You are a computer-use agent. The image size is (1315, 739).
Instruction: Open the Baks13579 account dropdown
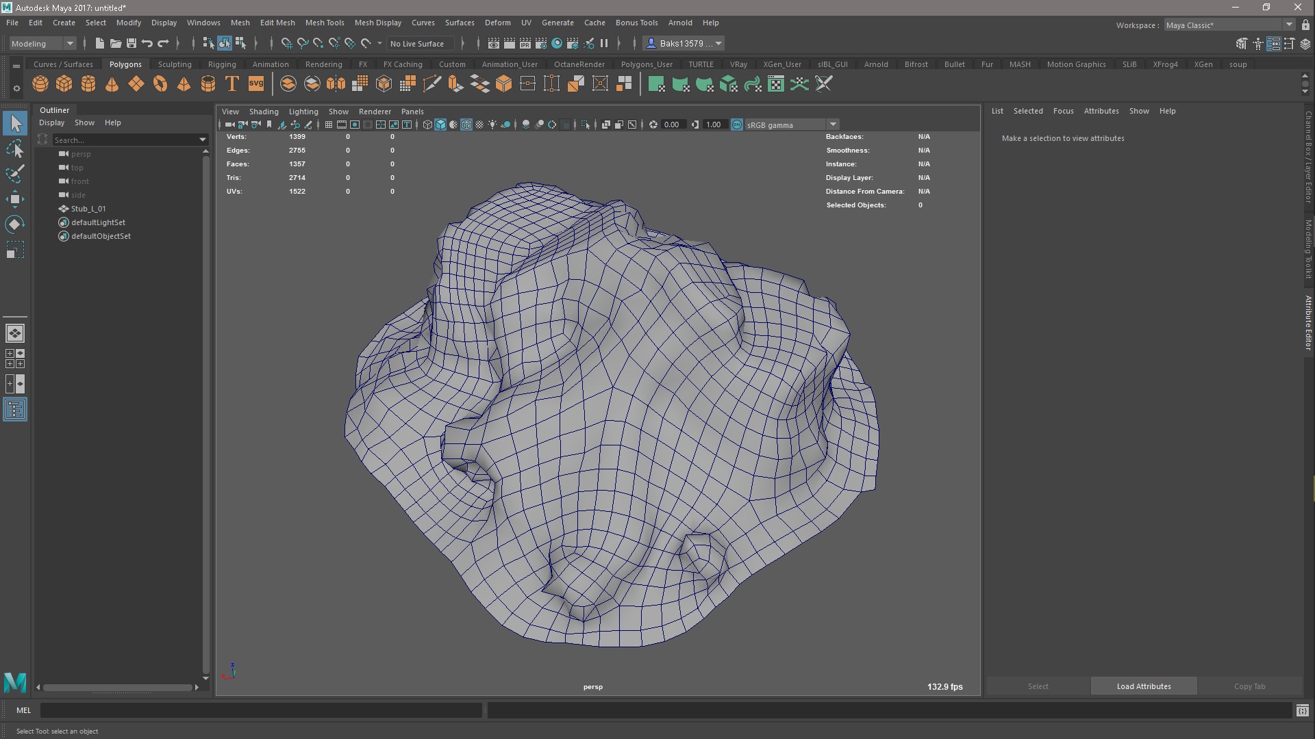click(x=684, y=43)
